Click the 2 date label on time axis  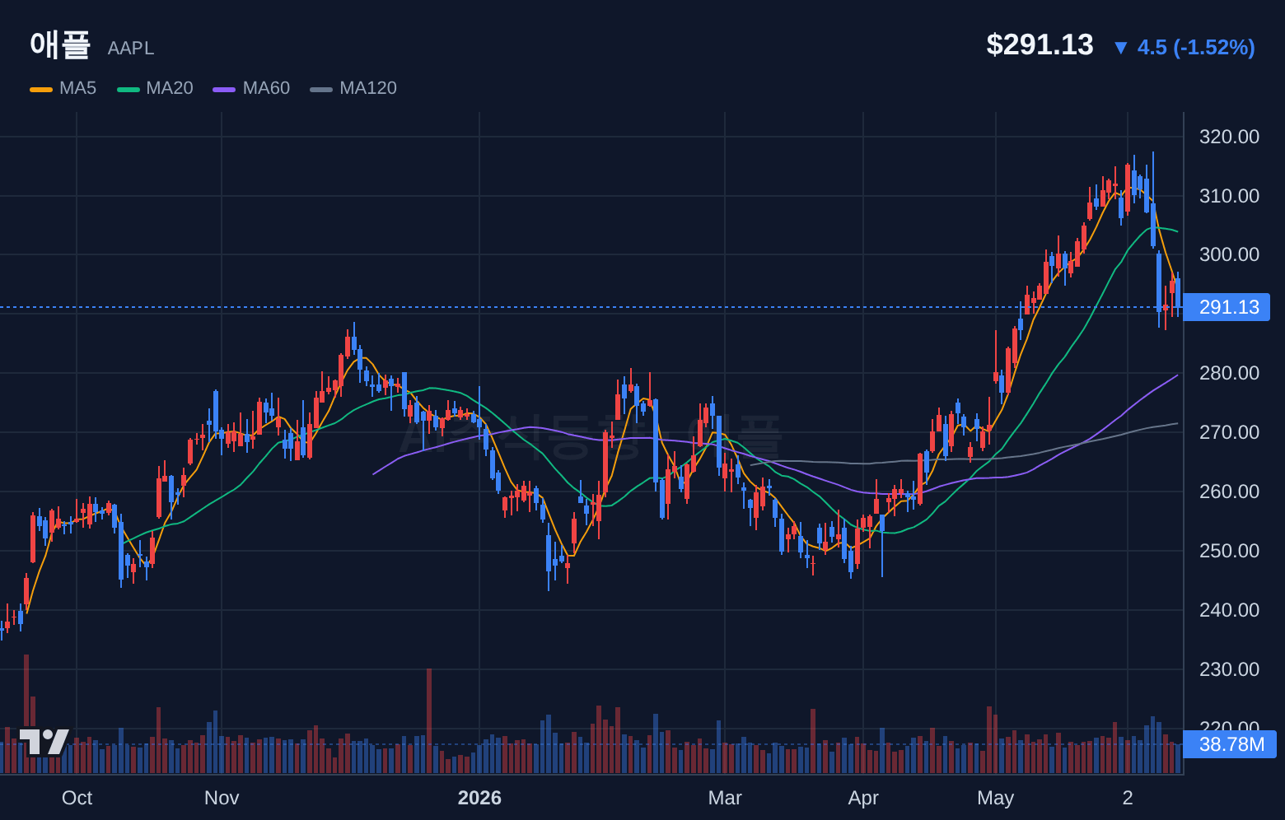pyautogui.click(x=1128, y=798)
